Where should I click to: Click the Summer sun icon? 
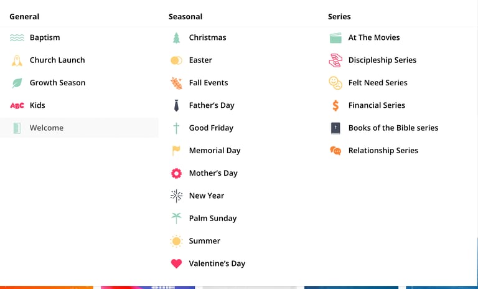176,241
